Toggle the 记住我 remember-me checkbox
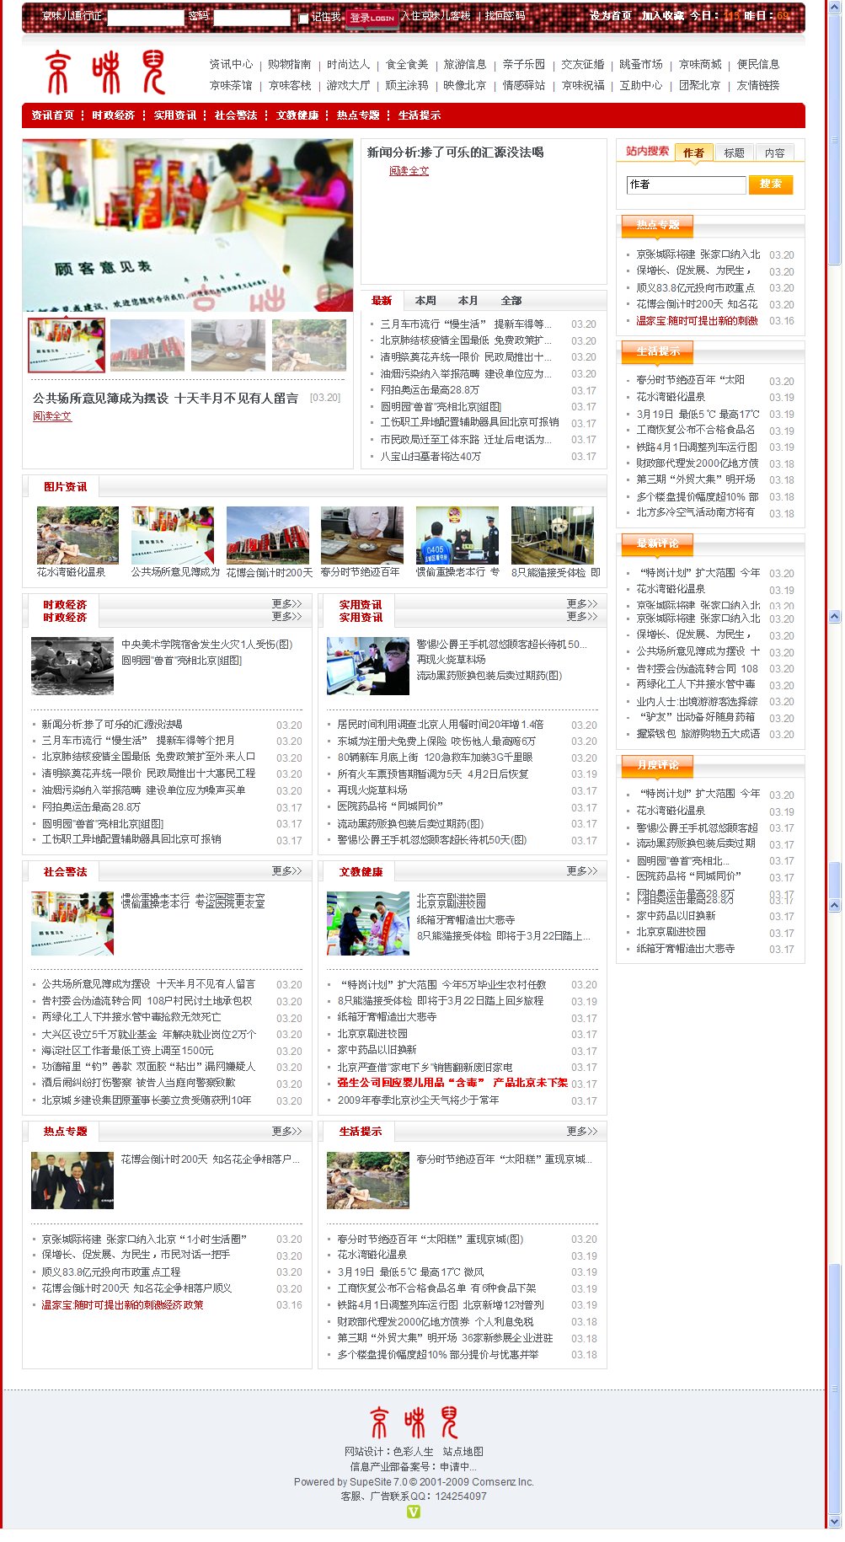 [303, 18]
